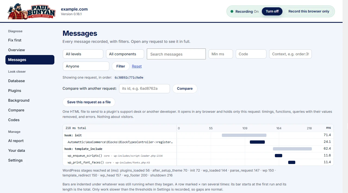Click the Compare button beside id field
The image size is (348, 193).
tap(185, 88)
